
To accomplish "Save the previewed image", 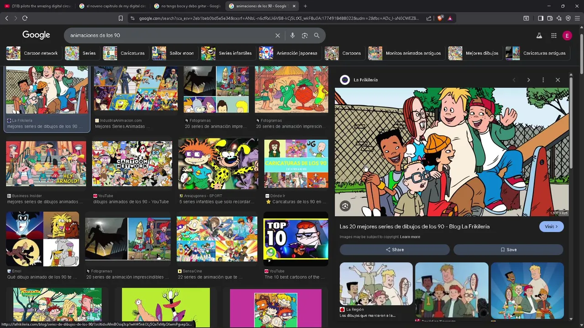I will (x=508, y=250).
